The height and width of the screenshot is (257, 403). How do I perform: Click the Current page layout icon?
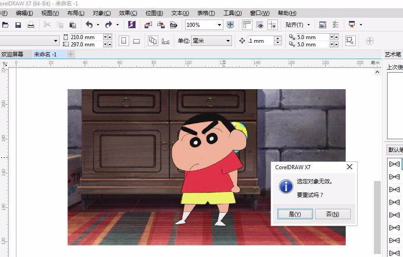coord(166,41)
